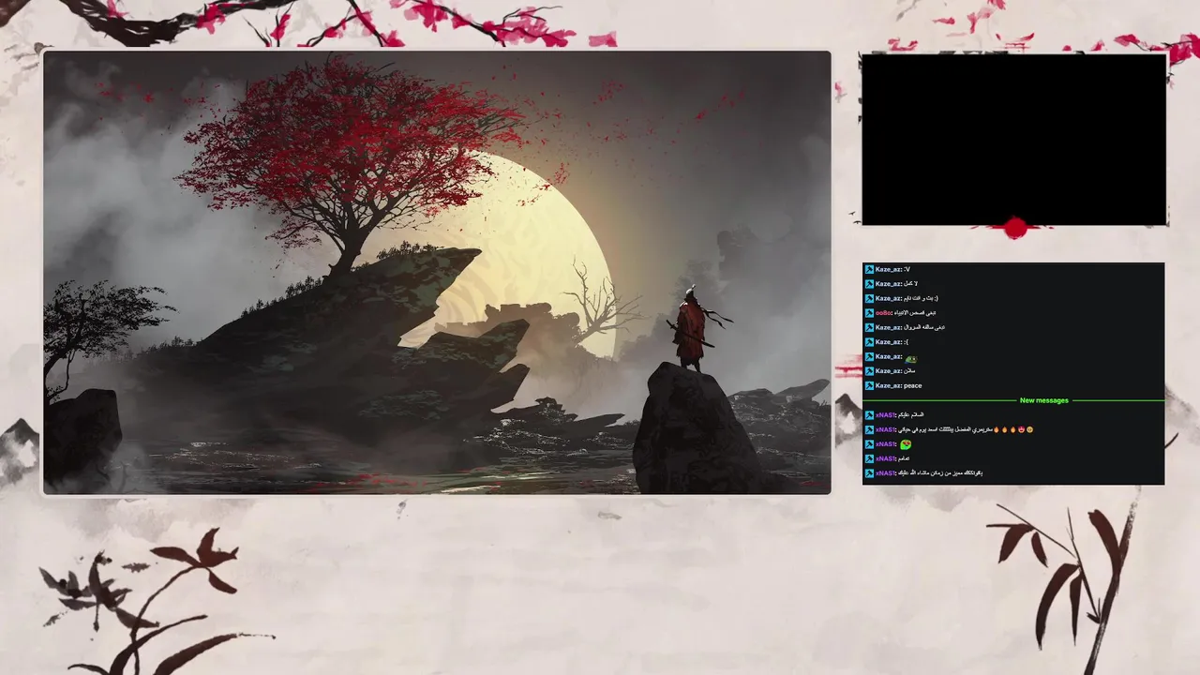The image size is (1200, 675).
Task: Click the badge beside Kaze_az "peace" message
Action: pyautogui.click(x=869, y=385)
